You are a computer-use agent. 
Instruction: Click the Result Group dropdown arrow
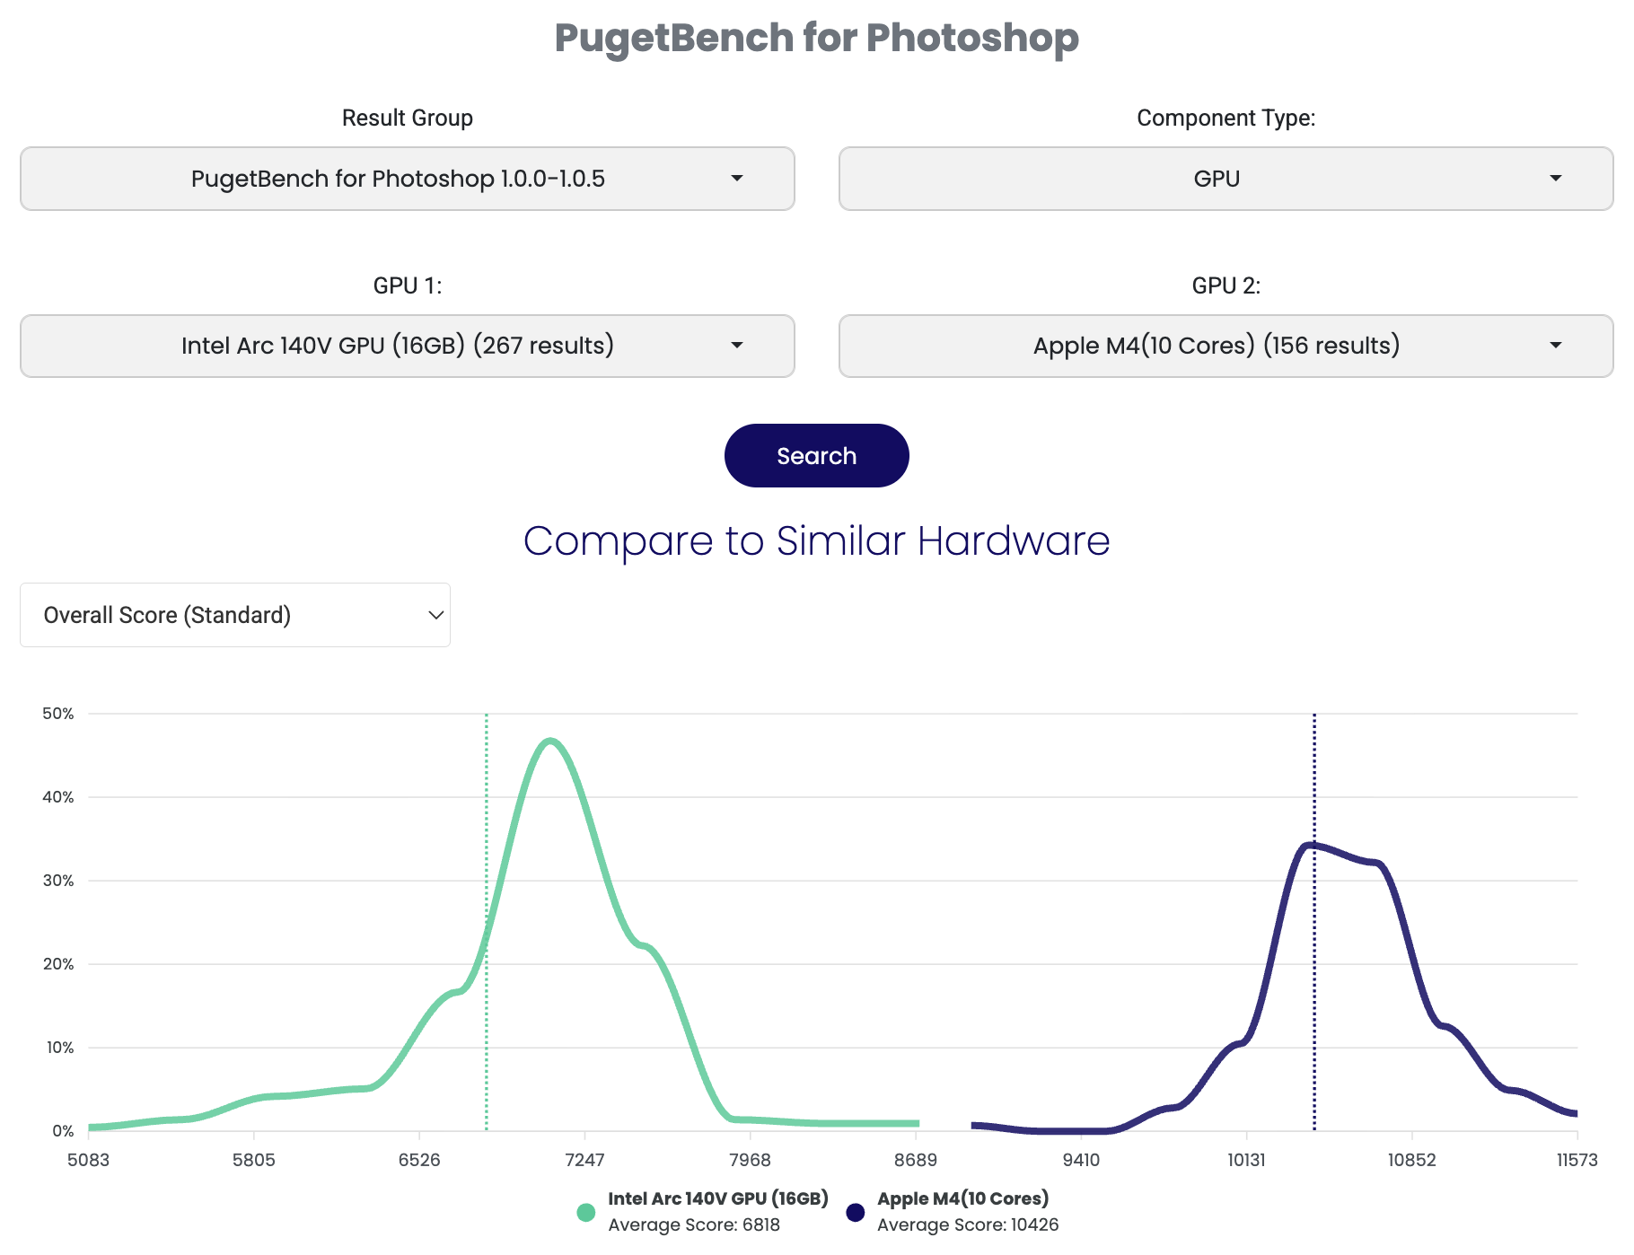click(x=737, y=179)
